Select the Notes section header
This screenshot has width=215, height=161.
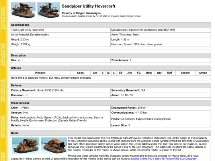(110, 133)
